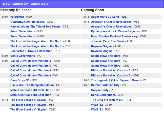This screenshot has width=164, height=114.
Task: Open Batman: Arkham City link
Action: (105, 85)
